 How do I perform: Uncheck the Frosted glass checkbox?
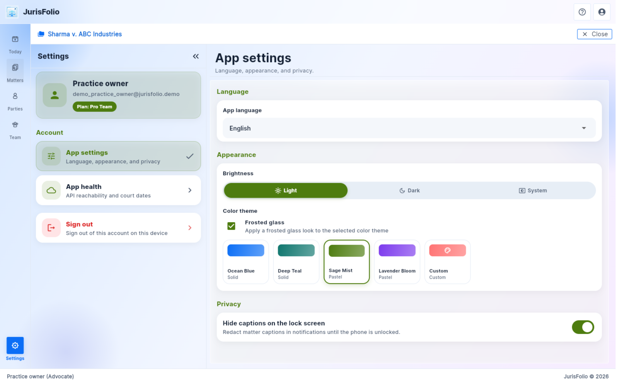(231, 226)
